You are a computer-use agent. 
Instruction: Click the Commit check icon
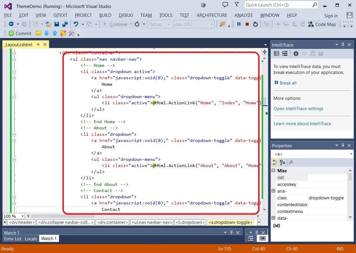coord(11,34)
